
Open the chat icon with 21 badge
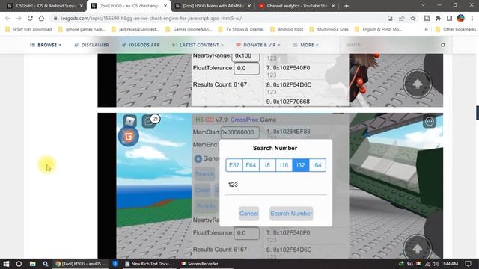(x=149, y=121)
